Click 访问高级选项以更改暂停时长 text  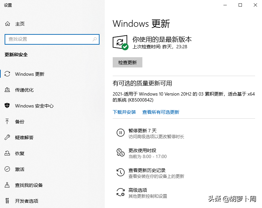[x=156, y=137]
